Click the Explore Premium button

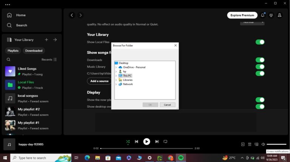click(242, 15)
